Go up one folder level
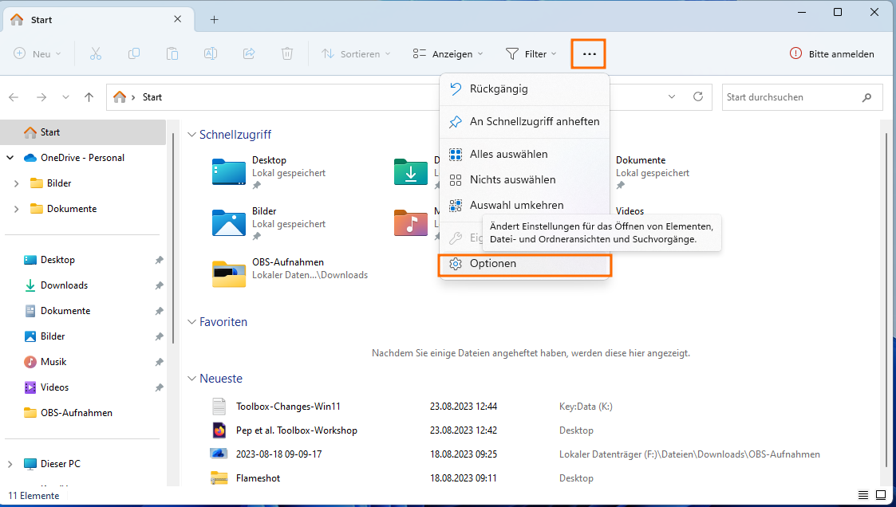This screenshot has width=896, height=507. coord(89,97)
